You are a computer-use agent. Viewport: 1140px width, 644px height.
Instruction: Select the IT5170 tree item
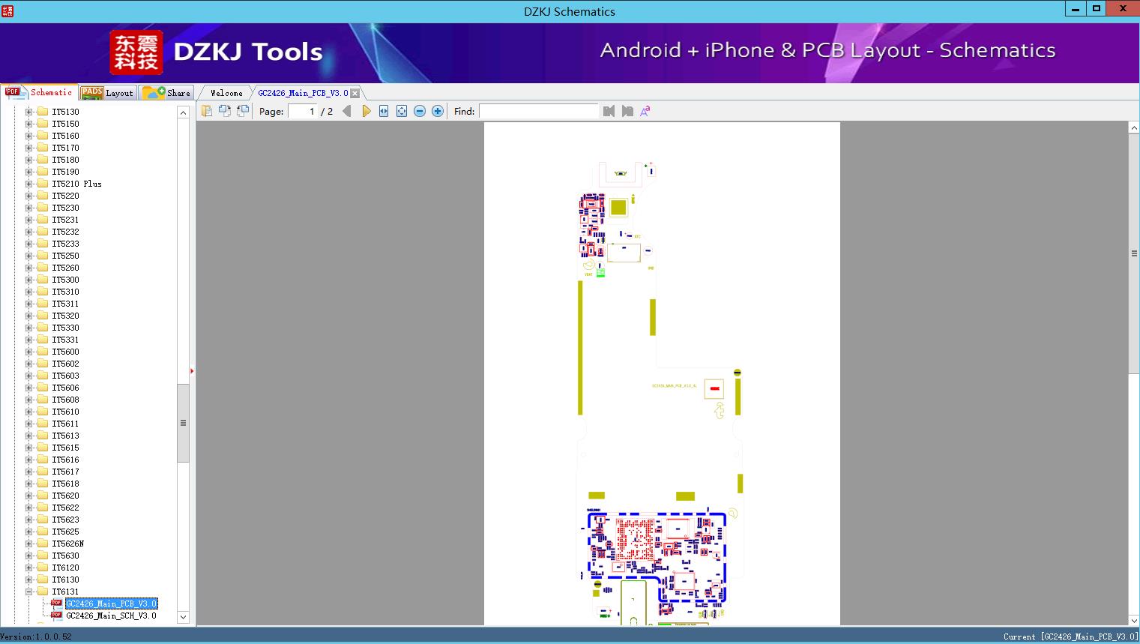click(x=65, y=148)
